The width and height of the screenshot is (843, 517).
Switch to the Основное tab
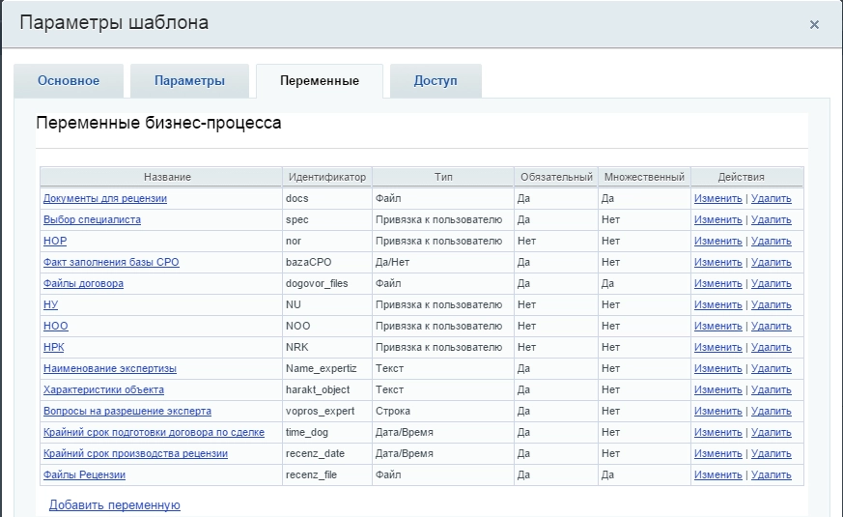pos(69,81)
